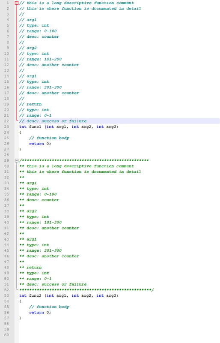The height and width of the screenshot is (343, 220).
Task: Click '** range: 201-300' in block comment
Action: pos(40,250)
